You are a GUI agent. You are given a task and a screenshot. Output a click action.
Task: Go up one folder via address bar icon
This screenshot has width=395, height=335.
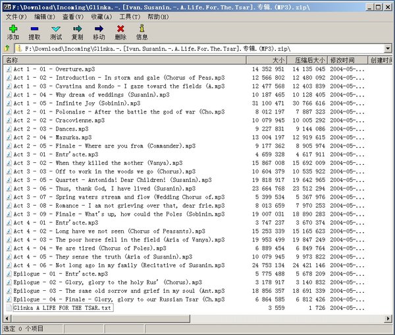click(7, 49)
